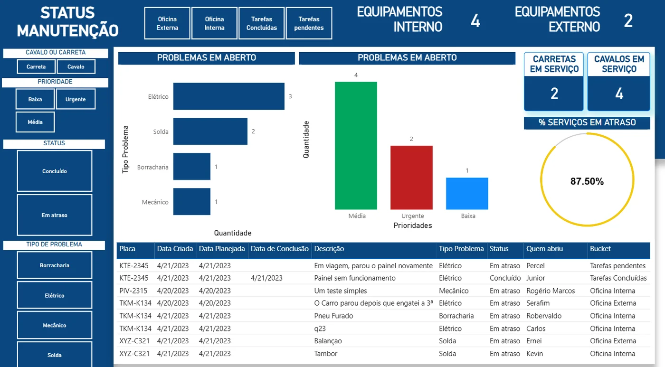Pick Borracharia in the Tipo de Problema slicer
The height and width of the screenshot is (367, 665).
coord(55,265)
